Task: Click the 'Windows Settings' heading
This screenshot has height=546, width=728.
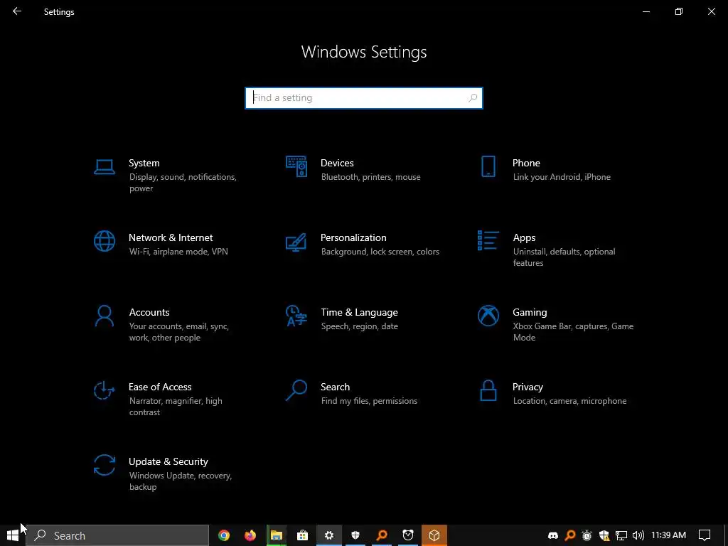Action: point(364,52)
